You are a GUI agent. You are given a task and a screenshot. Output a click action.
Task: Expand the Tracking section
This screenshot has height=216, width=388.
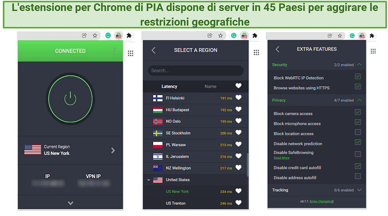click(359, 190)
